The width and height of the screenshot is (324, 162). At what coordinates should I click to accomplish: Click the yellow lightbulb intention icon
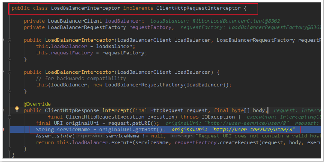coord(17,109)
